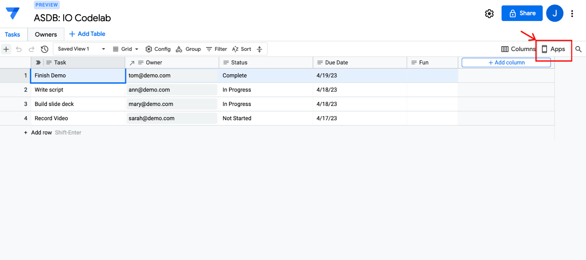The height and width of the screenshot is (260, 586).
Task: Switch to the Owners tab
Action: pyautogui.click(x=46, y=34)
